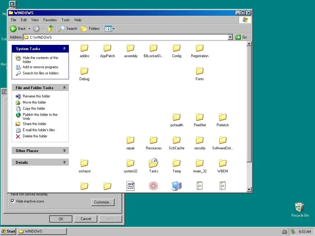Click the Go button
The height and width of the screenshot is (236, 315).
click(x=241, y=37)
